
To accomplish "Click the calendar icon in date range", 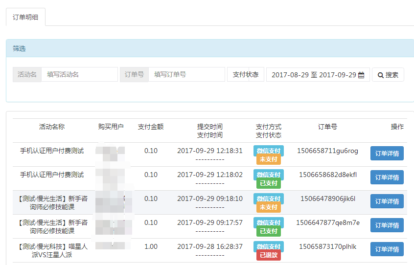I will 361,75.
